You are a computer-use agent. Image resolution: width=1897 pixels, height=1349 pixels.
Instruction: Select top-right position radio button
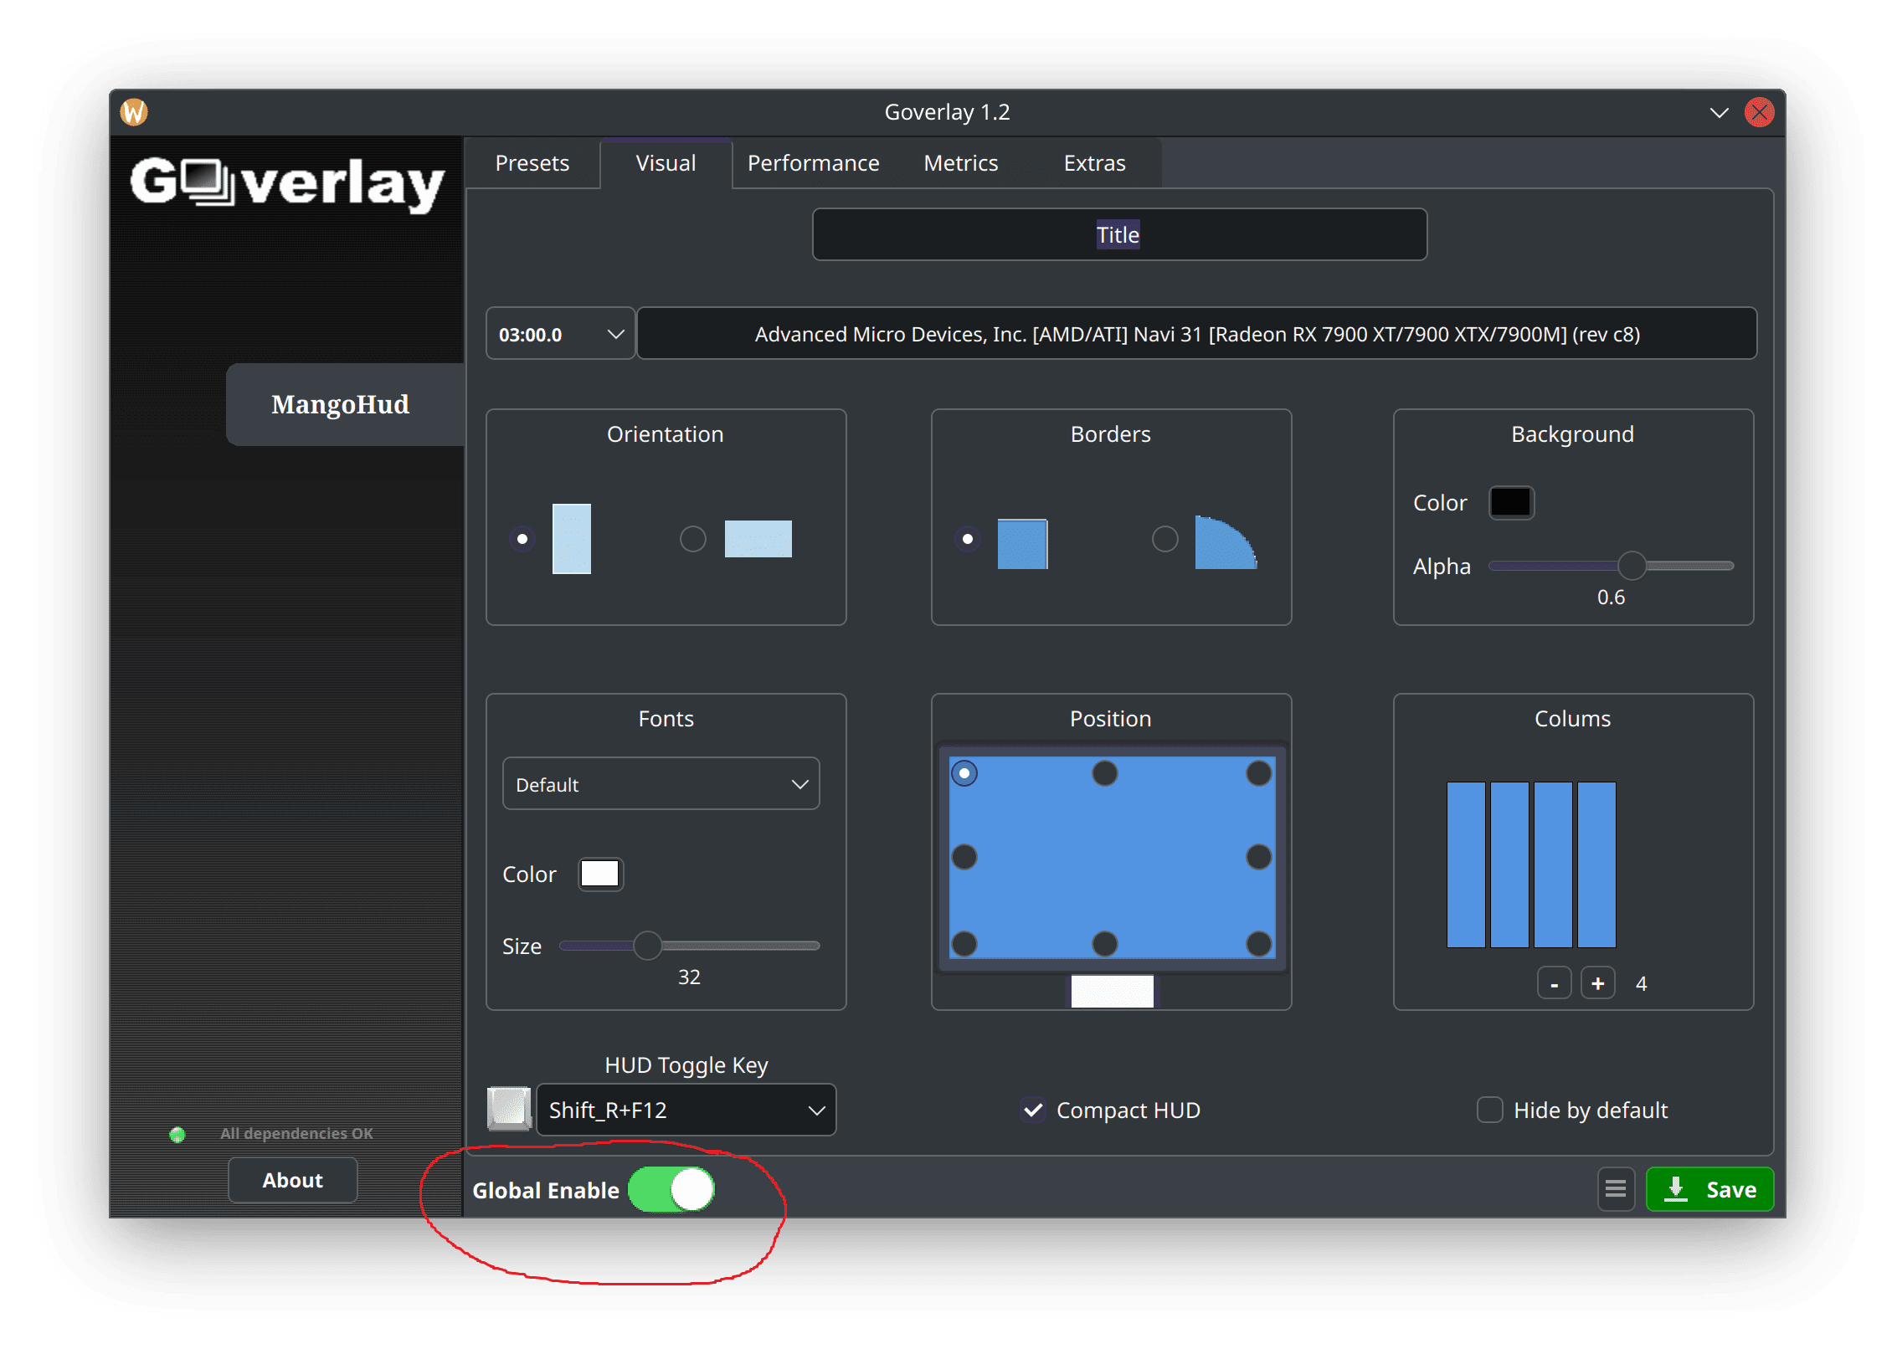tap(1258, 773)
